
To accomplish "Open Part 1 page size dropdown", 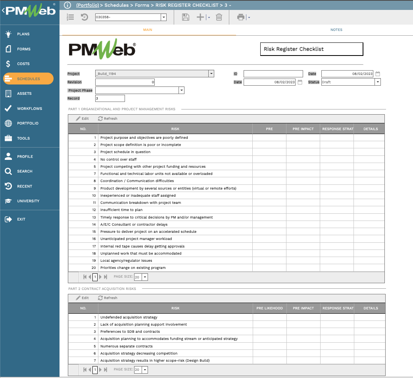I will click(145, 277).
